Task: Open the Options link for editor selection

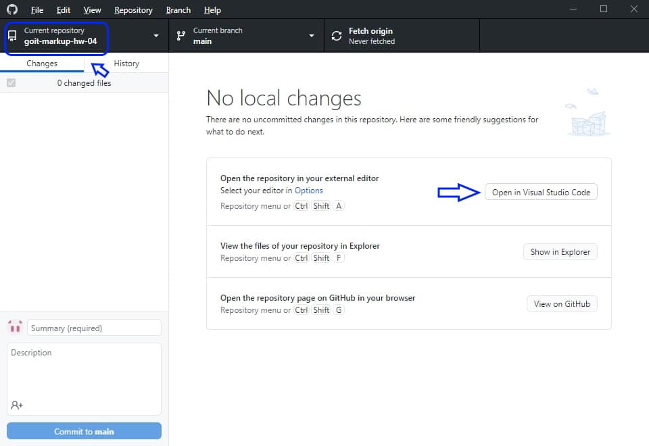Action: pos(308,191)
